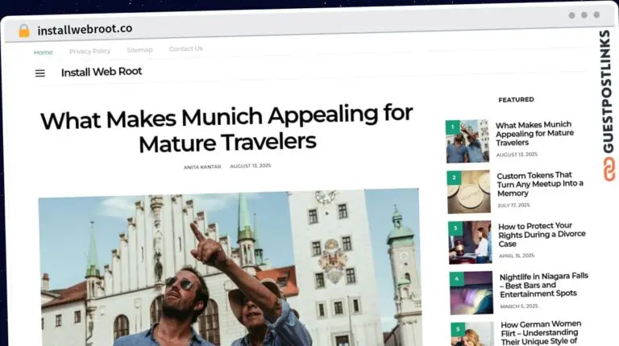619x346 pixels.
Task: Open How to Protect Your Rights link
Action: (542, 235)
